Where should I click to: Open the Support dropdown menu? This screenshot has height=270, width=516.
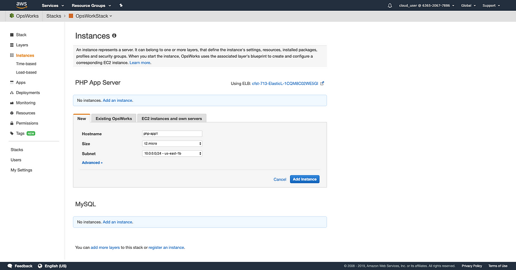491,6
